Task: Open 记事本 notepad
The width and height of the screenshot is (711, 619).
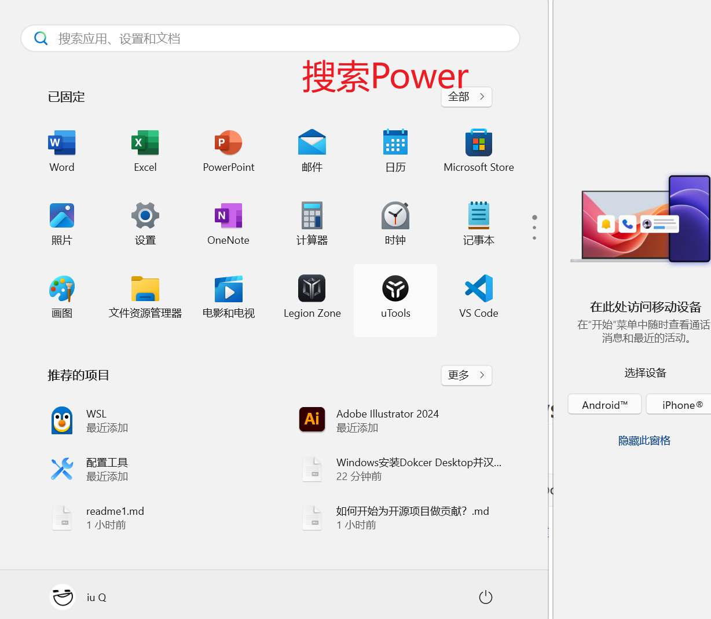Action: (479, 224)
